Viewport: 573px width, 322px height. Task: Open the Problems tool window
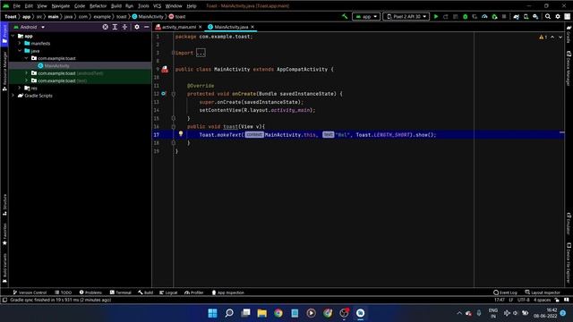(90, 292)
